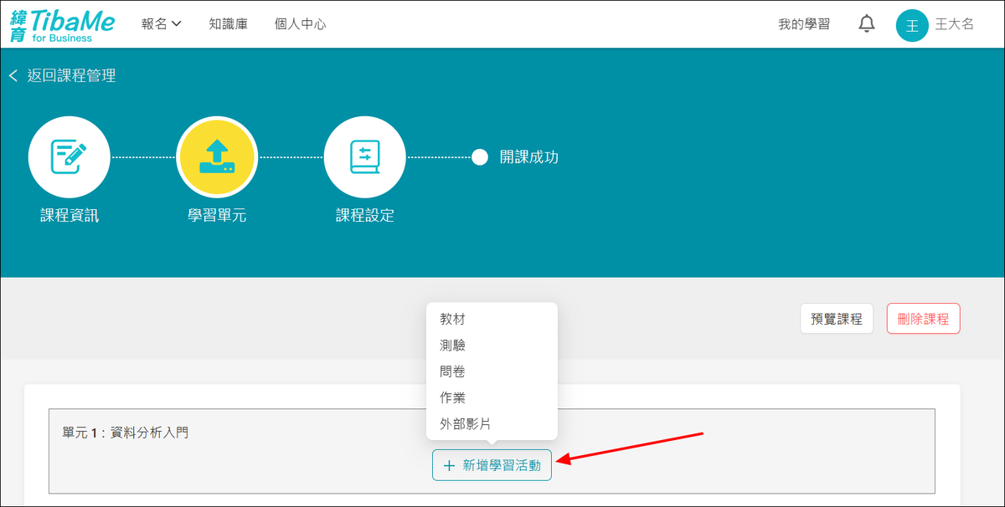Click the red 刪除課程 button
1005x507 pixels.
tap(923, 319)
